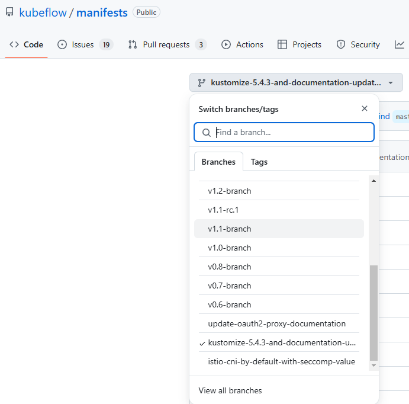The width and height of the screenshot is (409, 404).
Task: Click the branch list scrollbar up arrow
Action: pos(373,181)
